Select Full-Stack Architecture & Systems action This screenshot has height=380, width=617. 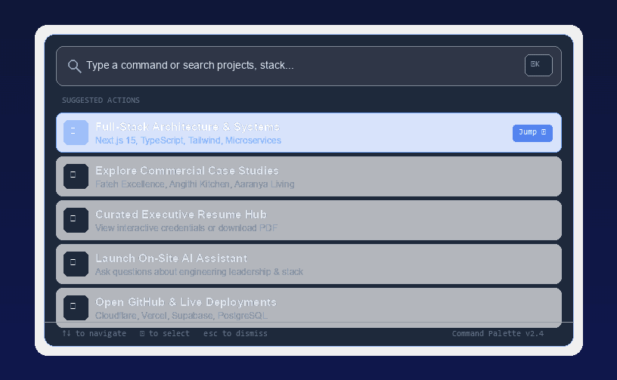(308, 132)
